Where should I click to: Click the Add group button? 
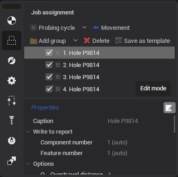point(48,41)
